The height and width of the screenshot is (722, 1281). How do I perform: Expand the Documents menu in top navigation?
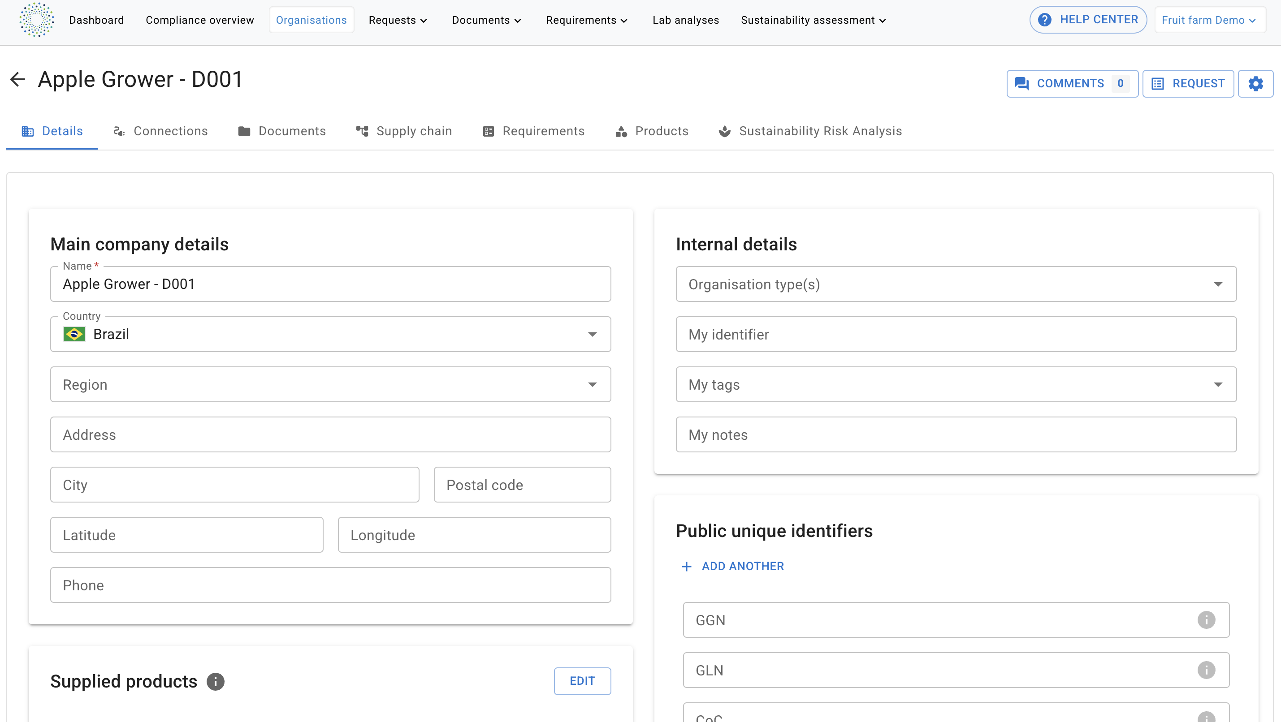coord(486,20)
